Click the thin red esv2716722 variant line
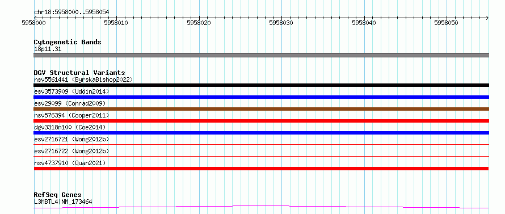This screenshot has height=214, width=505. [261, 156]
